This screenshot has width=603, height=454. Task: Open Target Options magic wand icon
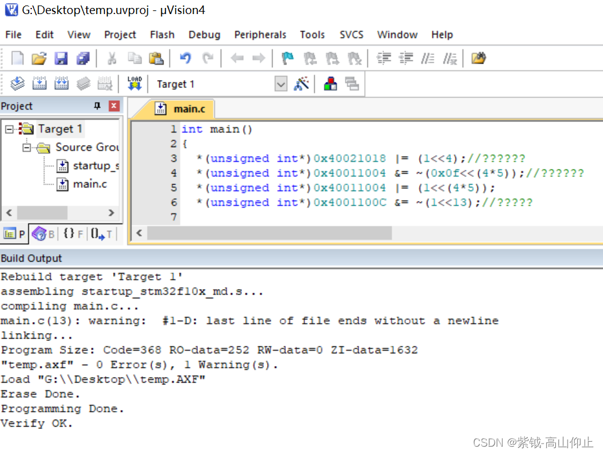301,84
